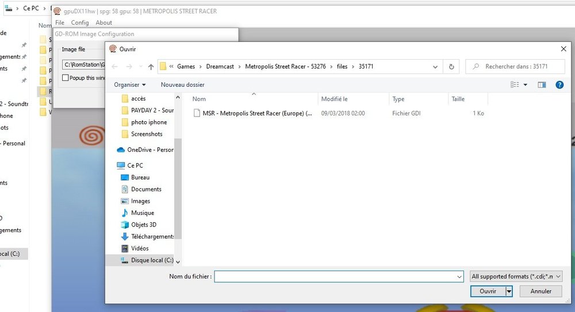Screen dimensions: 575x312
Task: Open the About menu in the emulator window
Action: 103,23
